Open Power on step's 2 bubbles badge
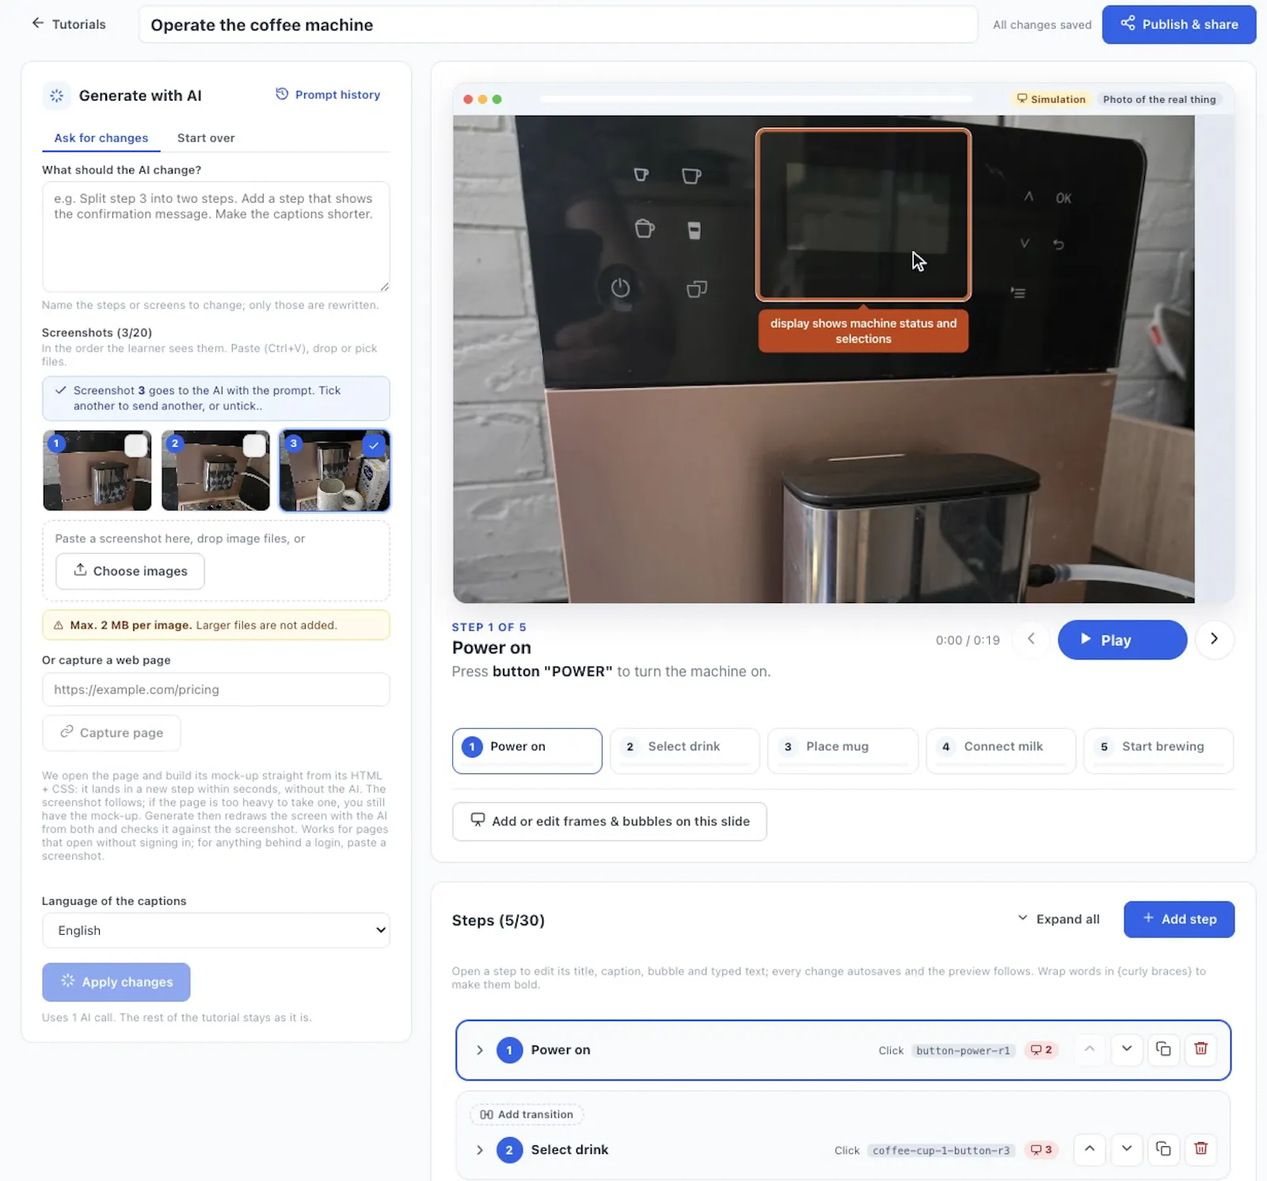 [1041, 1050]
